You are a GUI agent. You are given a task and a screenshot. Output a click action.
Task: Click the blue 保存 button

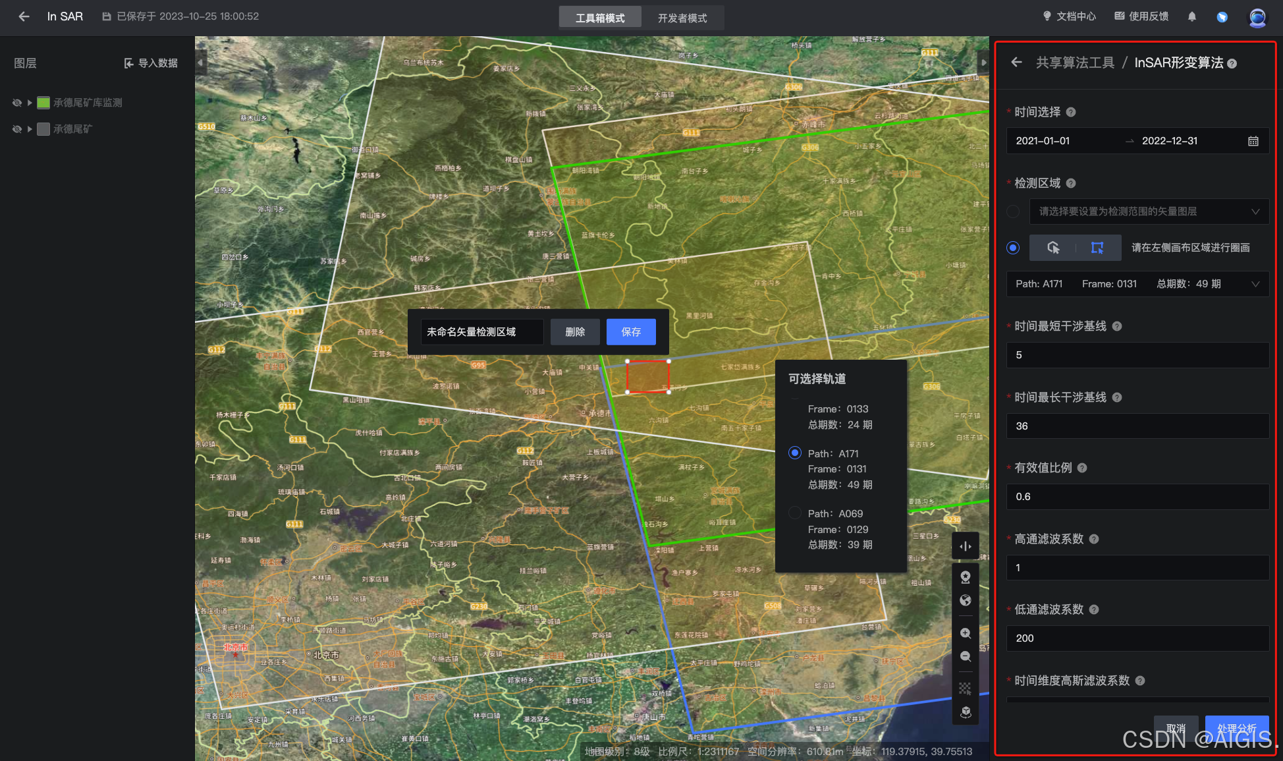point(630,332)
